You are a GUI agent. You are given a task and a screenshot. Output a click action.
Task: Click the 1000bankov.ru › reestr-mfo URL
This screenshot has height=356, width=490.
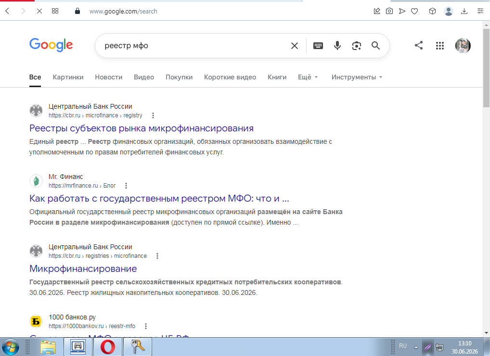(92, 326)
